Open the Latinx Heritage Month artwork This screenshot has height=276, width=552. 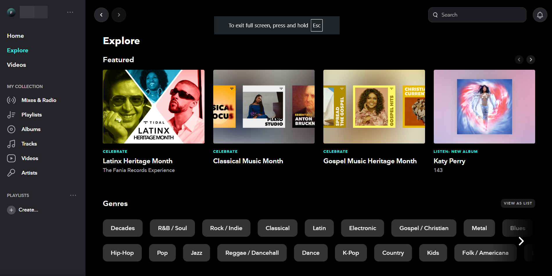click(x=154, y=107)
